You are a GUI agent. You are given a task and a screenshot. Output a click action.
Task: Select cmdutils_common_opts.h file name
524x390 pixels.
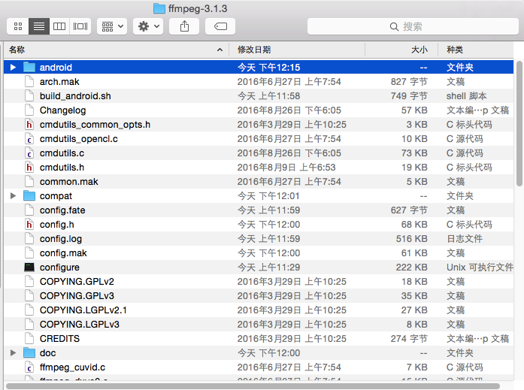(95, 125)
